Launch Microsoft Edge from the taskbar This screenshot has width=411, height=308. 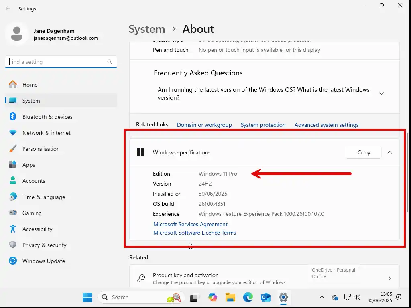click(248, 297)
